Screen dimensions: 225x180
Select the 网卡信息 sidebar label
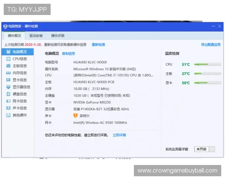click(x=20, y=101)
